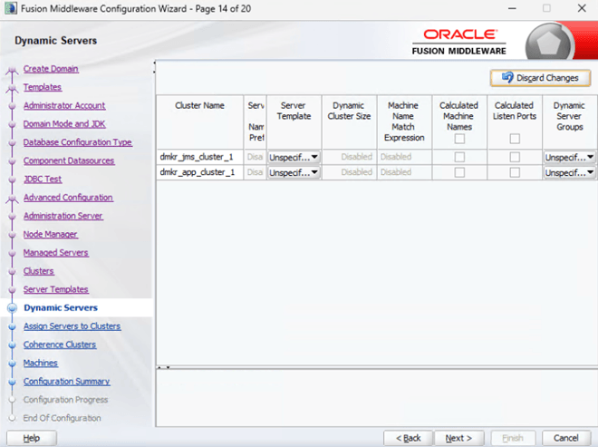Image resolution: width=598 pixels, height=447 pixels.
Task: Jump to Coherence Clusters step
Action: [60, 345]
